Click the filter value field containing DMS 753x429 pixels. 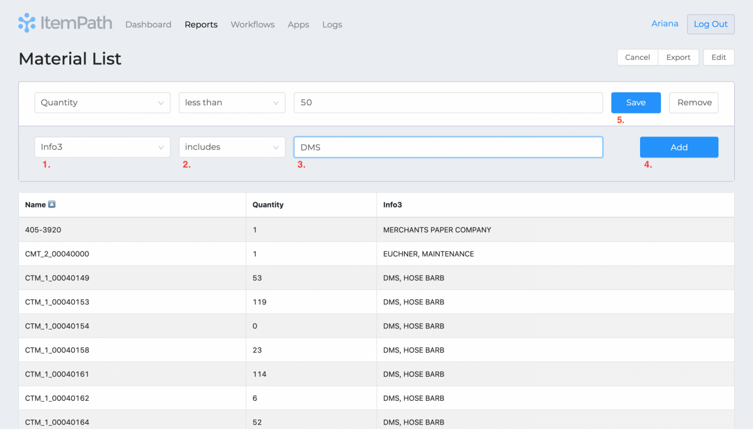pyautogui.click(x=448, y=147)
